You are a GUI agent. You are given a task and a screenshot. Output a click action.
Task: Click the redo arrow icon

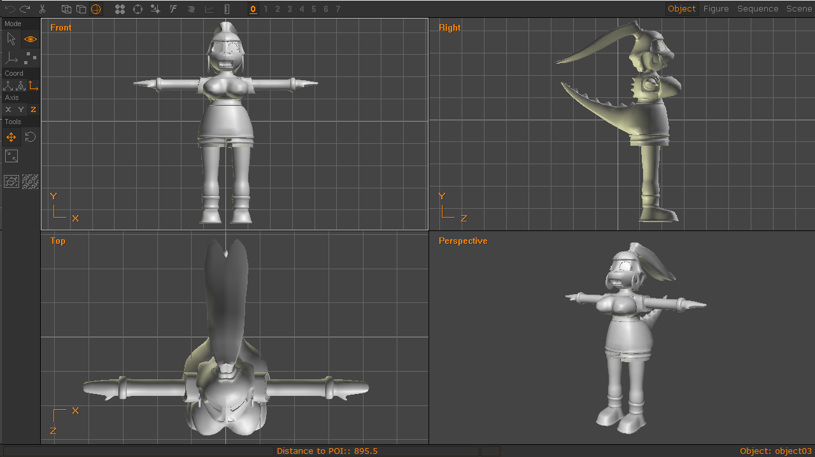[x=25, y=9]
